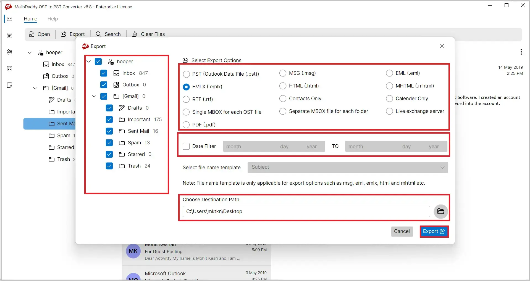Screen dimensions: 530x281
Task: Open the file name template dropdown
Action: click(x=348, y=167)
